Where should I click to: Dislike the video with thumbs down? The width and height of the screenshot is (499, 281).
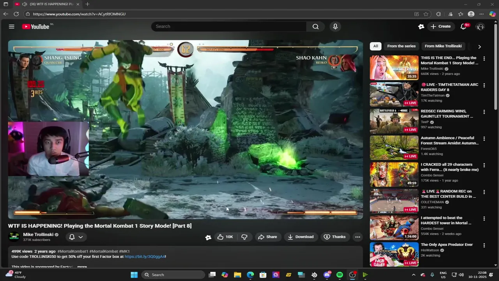tap(244, 237)
